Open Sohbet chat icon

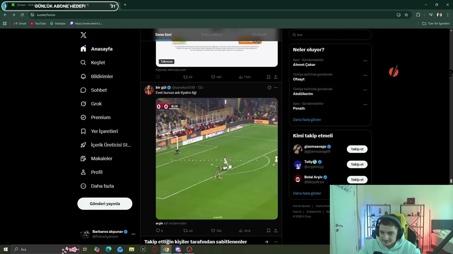pyautogui.click(x=83, y=90)
